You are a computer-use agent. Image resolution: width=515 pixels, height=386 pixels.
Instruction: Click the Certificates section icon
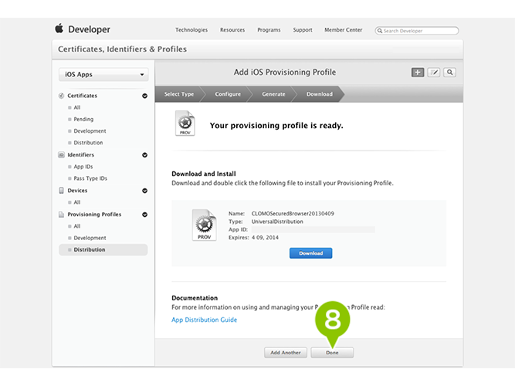click(61, 96)
